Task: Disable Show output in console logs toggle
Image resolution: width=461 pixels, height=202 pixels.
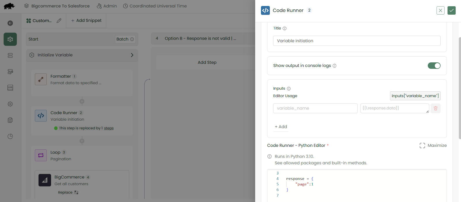Action: coord(434,66)
